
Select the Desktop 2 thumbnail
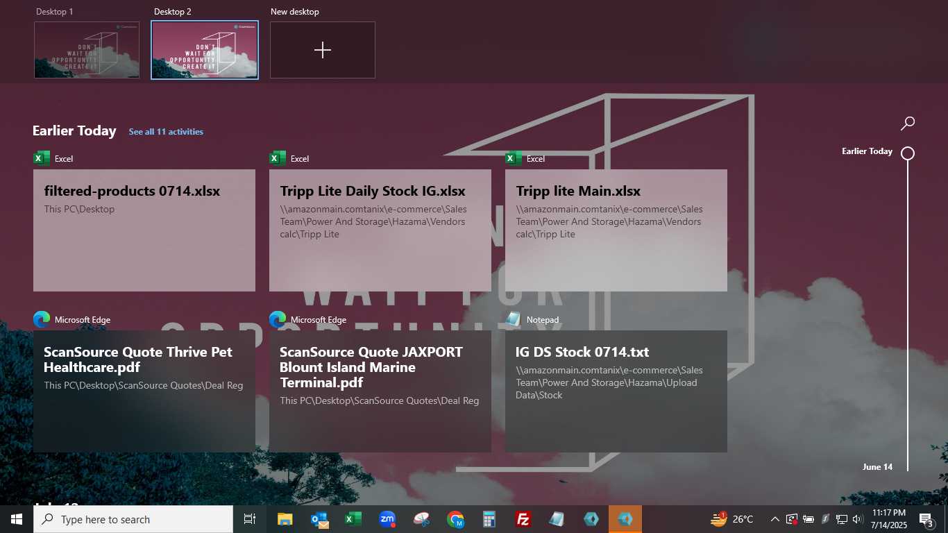point(205,50)
